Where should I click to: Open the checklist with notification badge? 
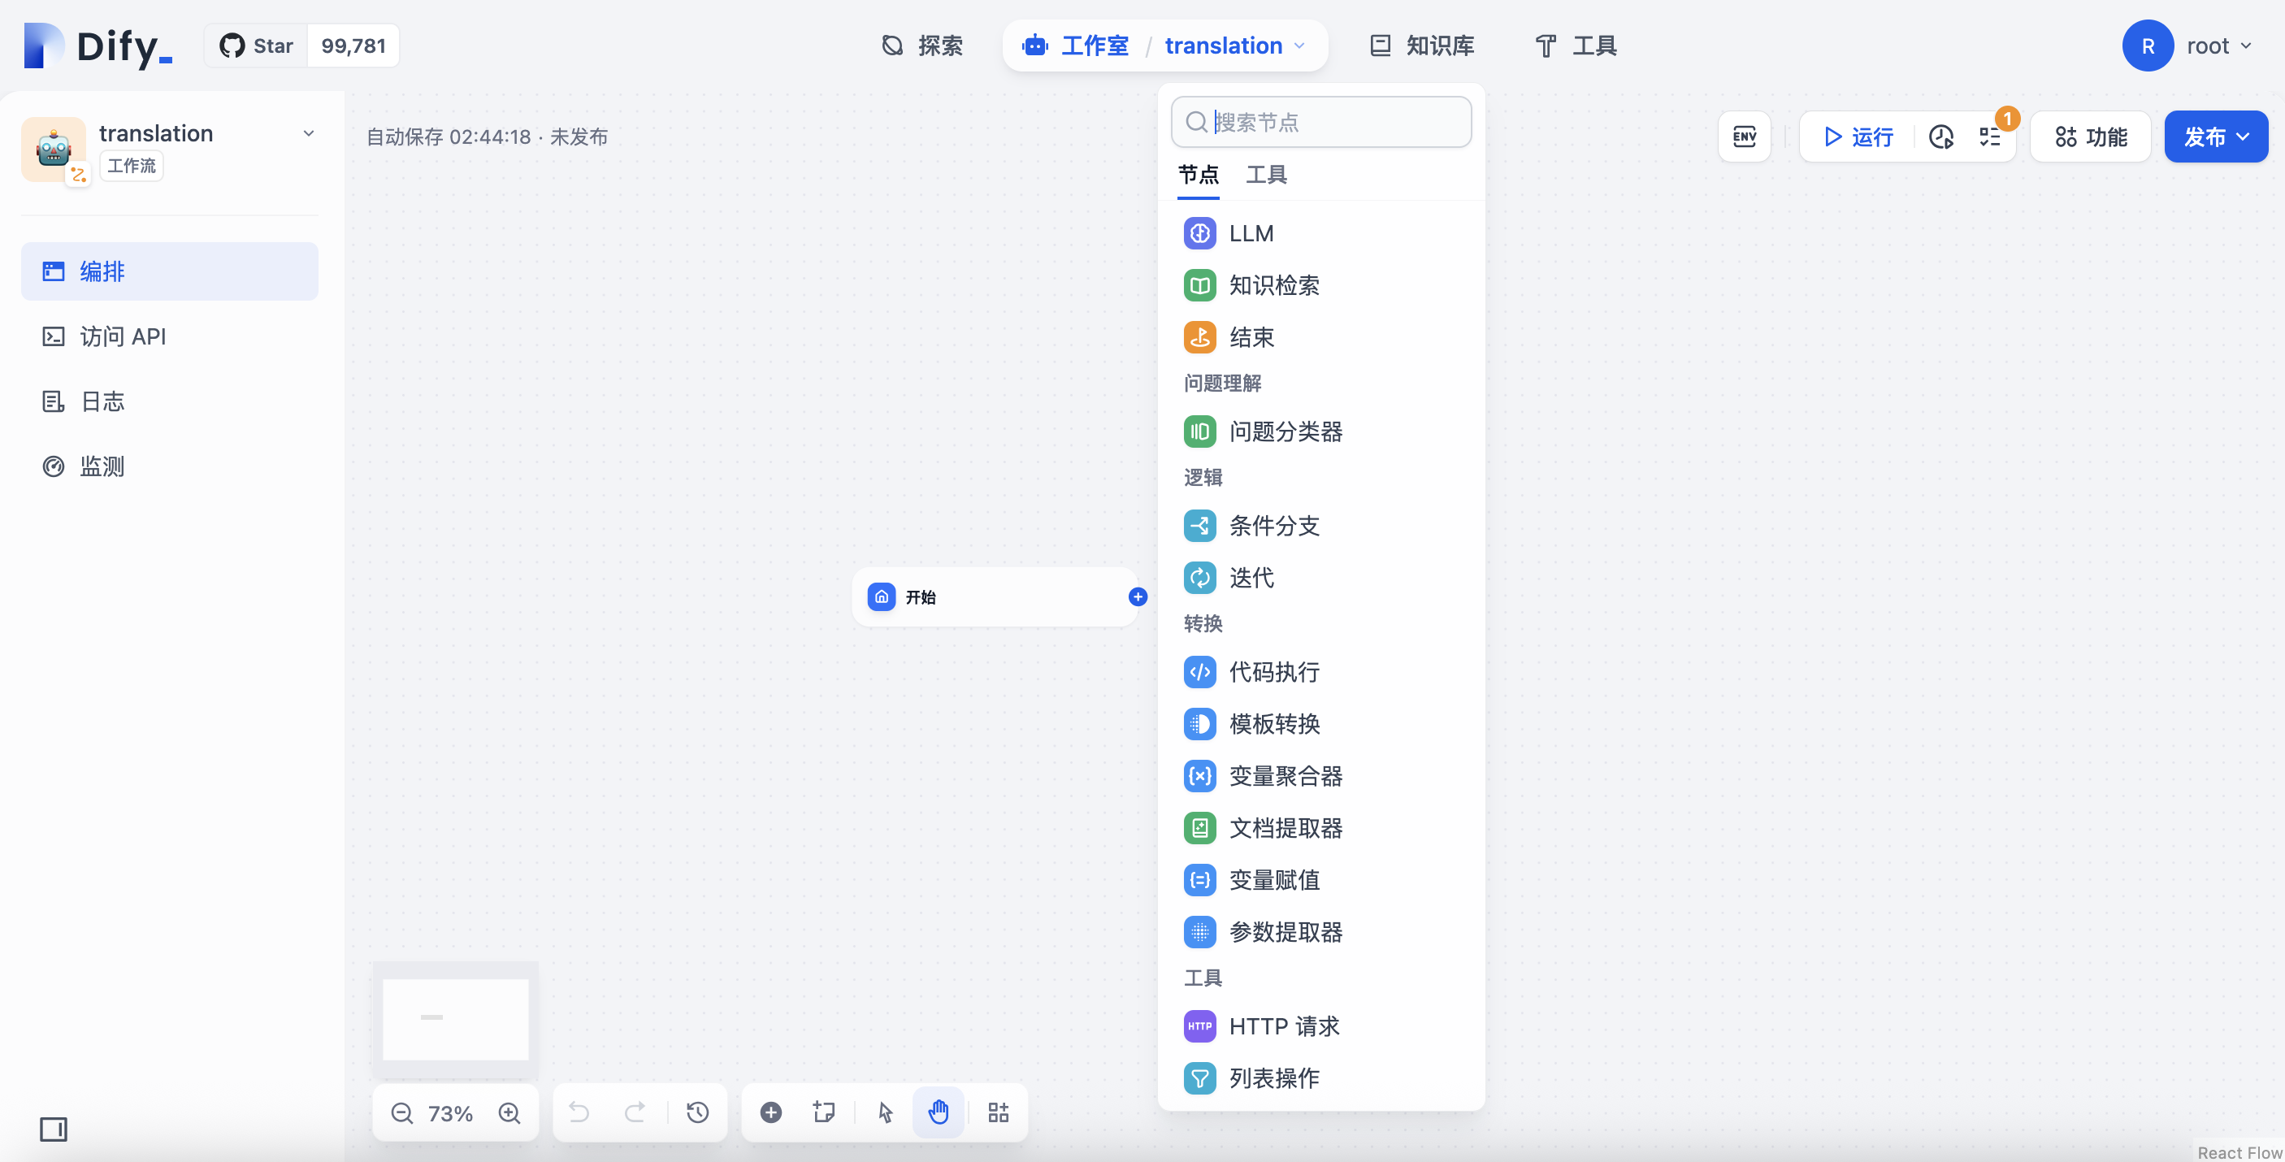click(1989, 136)
